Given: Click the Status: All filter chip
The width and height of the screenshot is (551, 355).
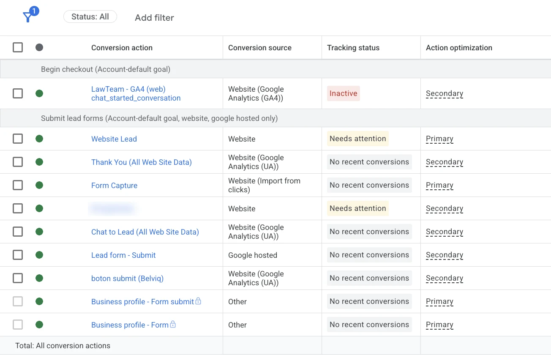Looking at the screenshot, I should pyautogui.click(x=90, y=17).
